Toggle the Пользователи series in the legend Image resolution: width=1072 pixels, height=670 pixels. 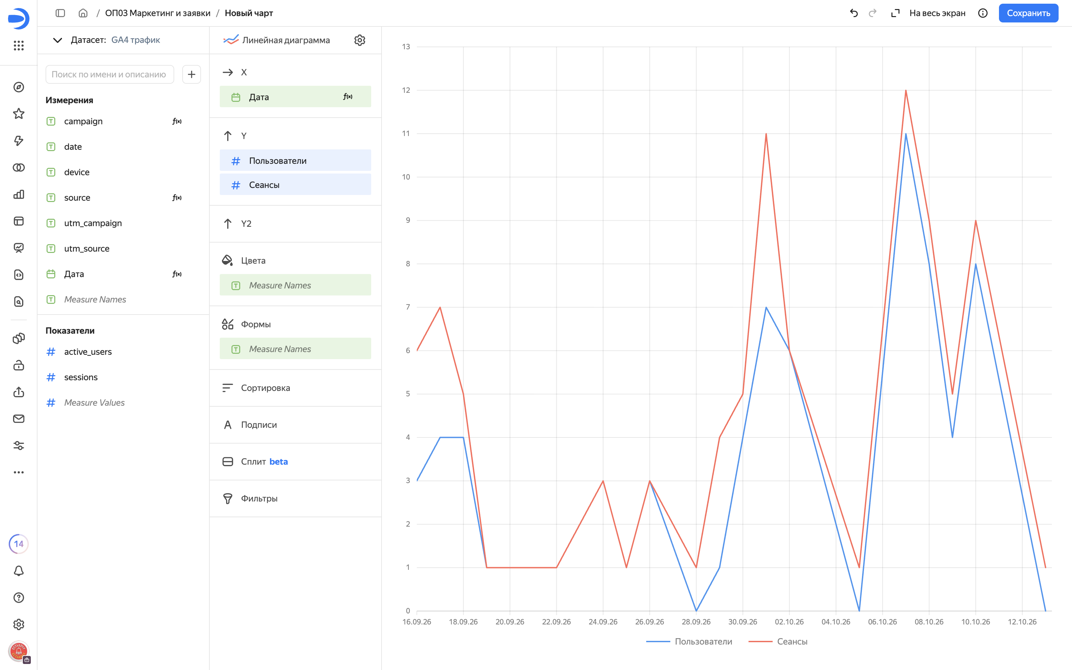click(x=689, y=641)
